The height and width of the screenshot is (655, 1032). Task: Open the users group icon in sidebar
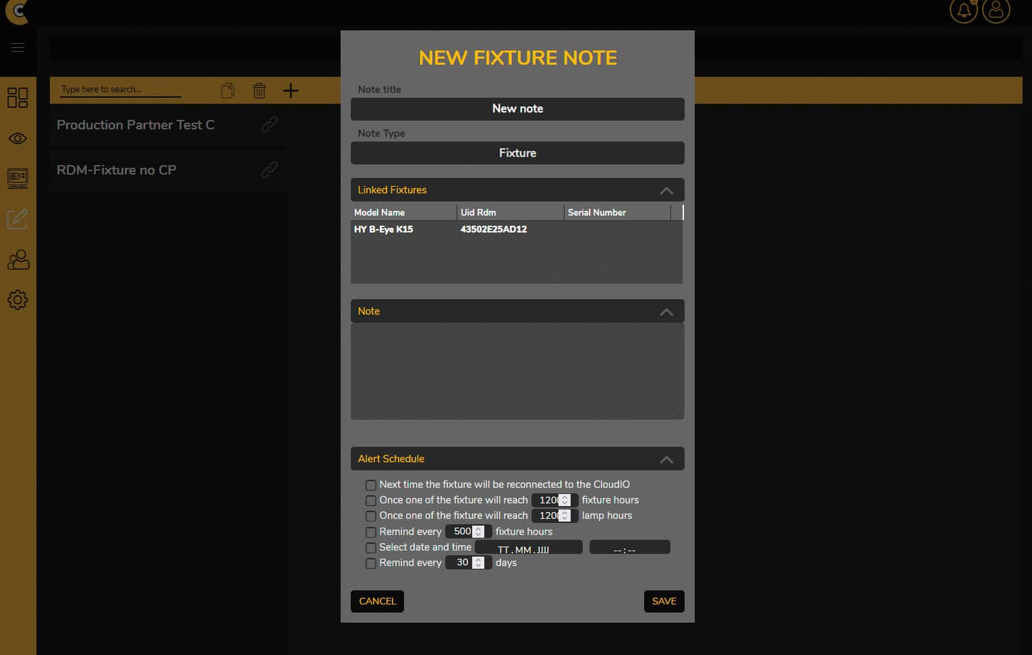pos(18,260)
